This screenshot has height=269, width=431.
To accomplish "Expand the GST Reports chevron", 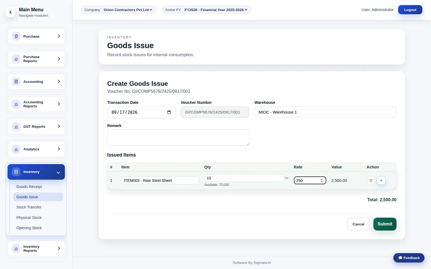I will pos(59,126).
